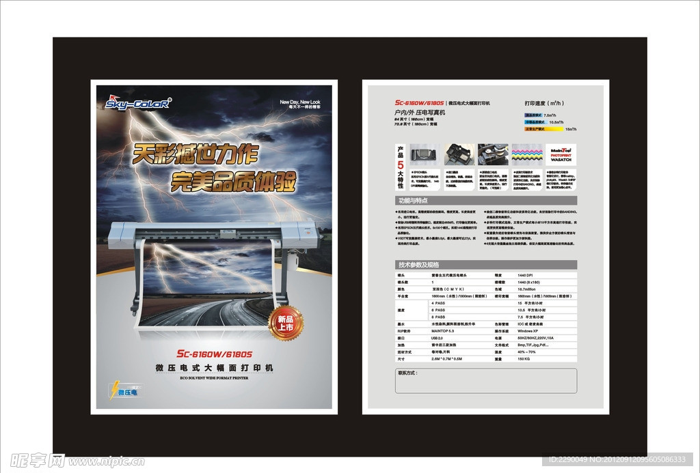Select the printhead photo thumbnail

point(425,154)
